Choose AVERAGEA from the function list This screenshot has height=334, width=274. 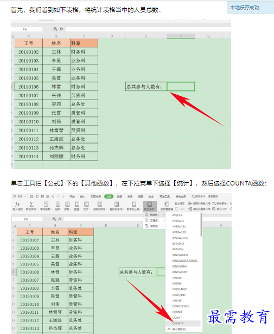coord(179,226)
